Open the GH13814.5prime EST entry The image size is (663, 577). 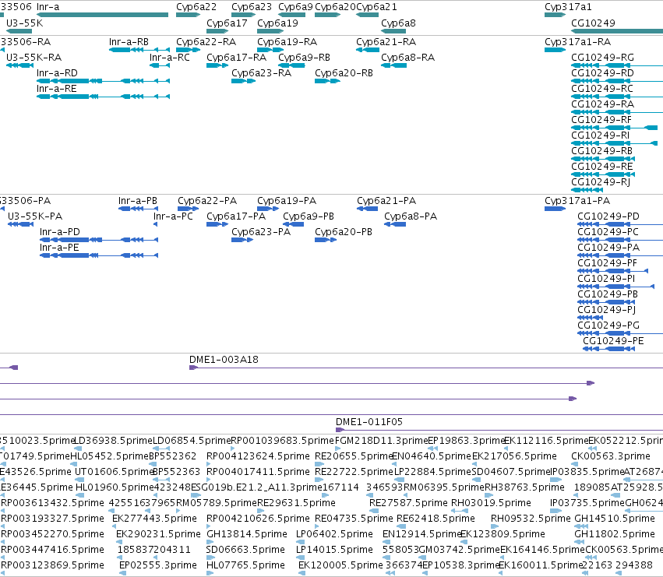[x=247, y=534]
